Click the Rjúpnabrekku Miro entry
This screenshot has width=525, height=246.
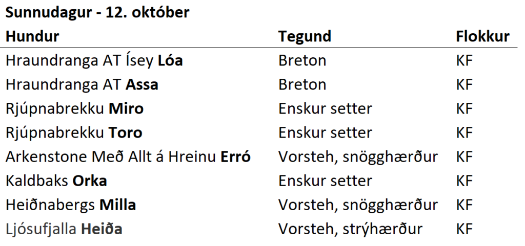pyautogui.click(x=75, y=109)
